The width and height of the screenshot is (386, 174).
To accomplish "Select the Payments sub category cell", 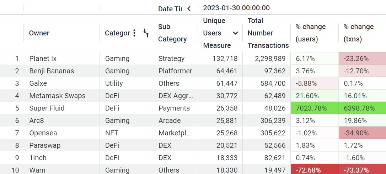I will 176,108.
